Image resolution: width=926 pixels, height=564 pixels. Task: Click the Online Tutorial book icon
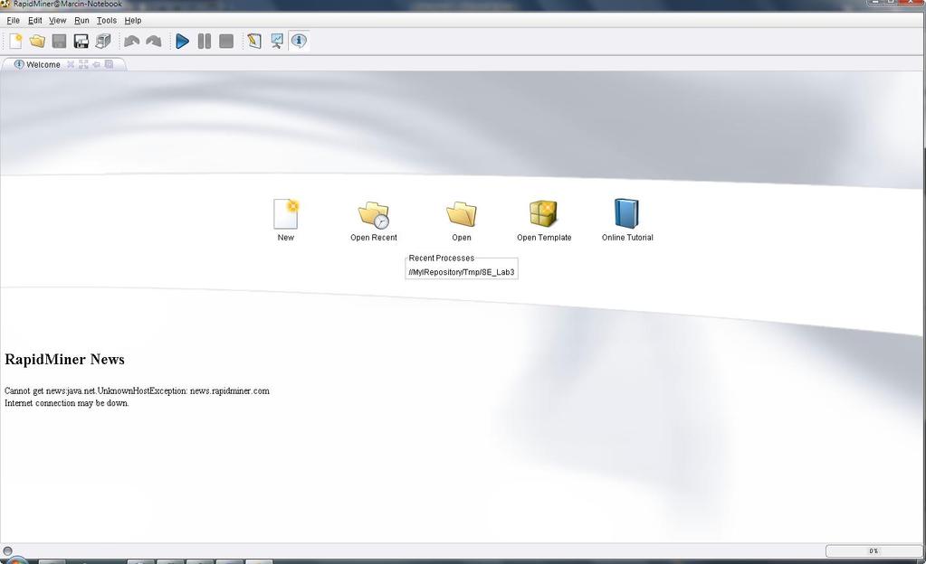[x=626, y=213]
